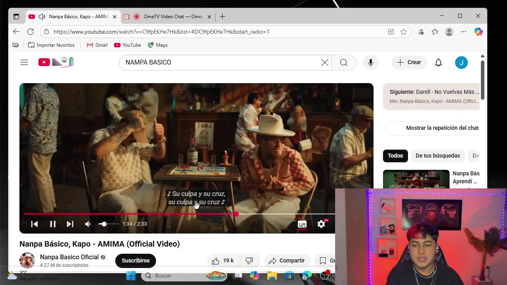This screenshot has height=285, width=507.
Task: Open File Explorer from the taskbar
Action: pos(272,275)
